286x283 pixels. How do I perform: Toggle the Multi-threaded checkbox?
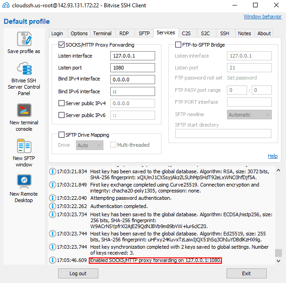[113, 145]
